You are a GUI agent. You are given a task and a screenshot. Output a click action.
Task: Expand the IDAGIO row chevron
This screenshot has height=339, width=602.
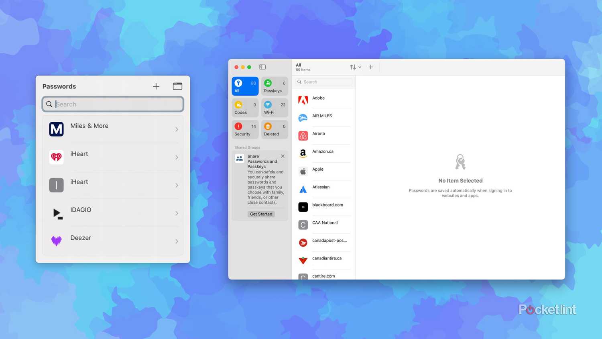(x=177, y=213)
